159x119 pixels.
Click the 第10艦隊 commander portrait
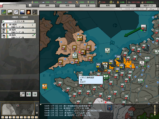(4, 25)
